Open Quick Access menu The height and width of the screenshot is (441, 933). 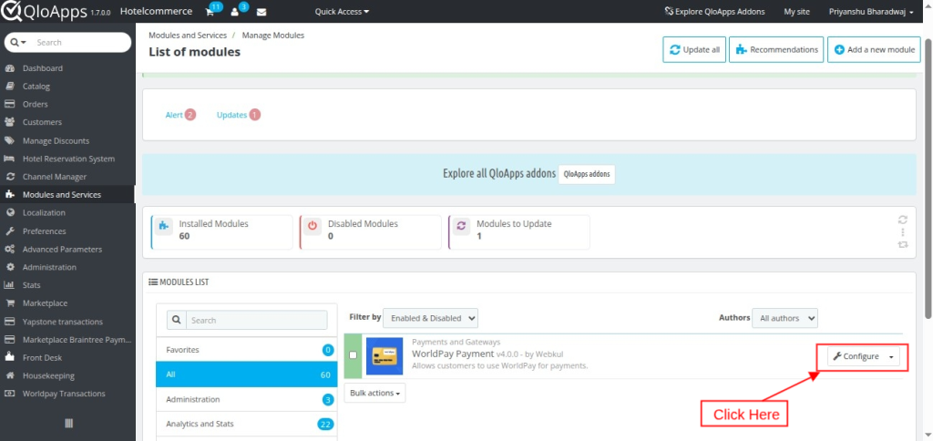(x=342, y=12)
